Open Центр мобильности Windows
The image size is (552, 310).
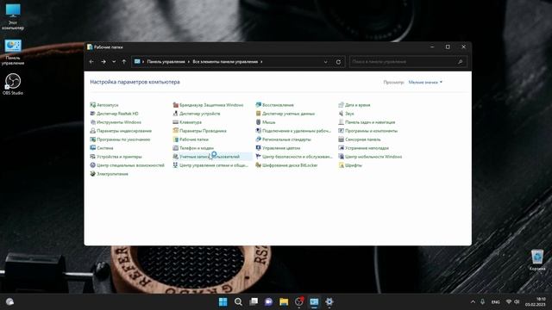point(370,157)
